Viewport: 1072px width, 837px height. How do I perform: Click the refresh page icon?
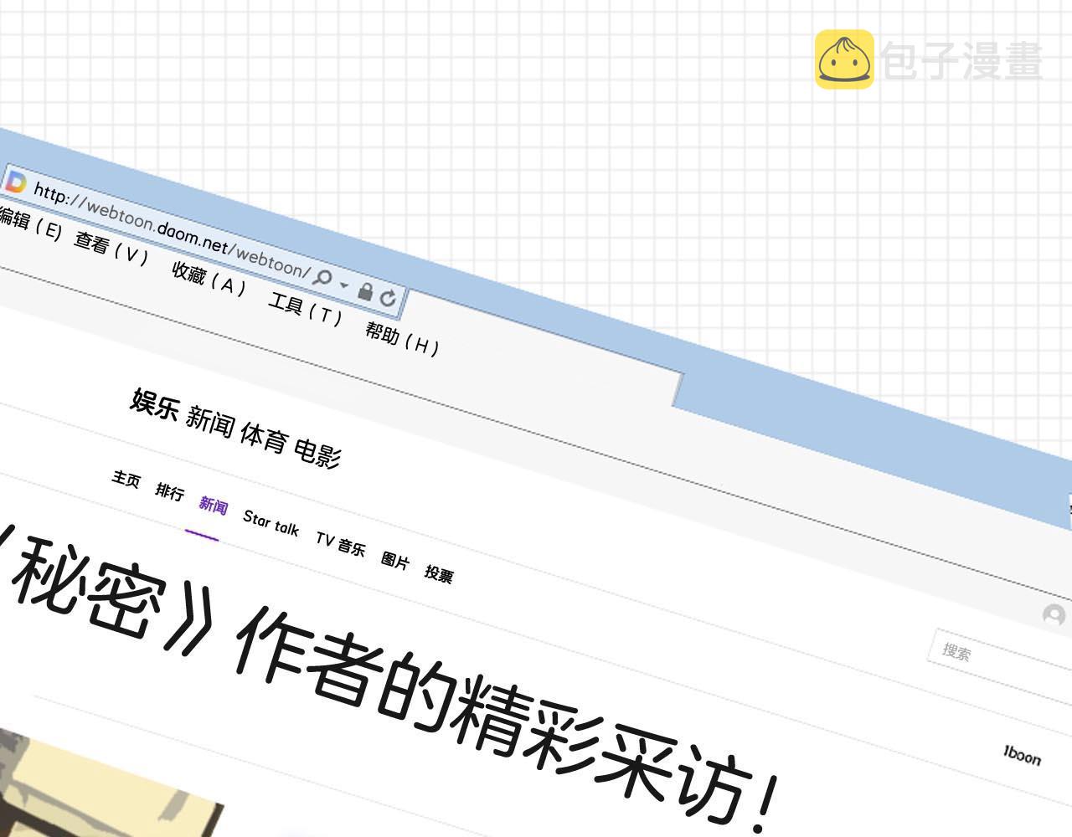pyautogui.click(x=388, y=297)
